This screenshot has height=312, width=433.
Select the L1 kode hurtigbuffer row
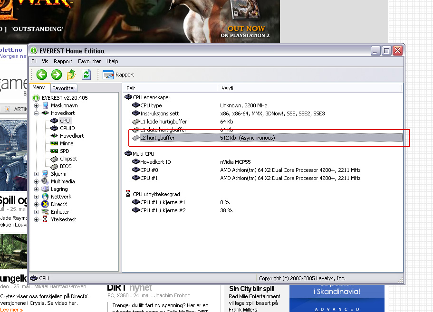click(x=267, y=122)
